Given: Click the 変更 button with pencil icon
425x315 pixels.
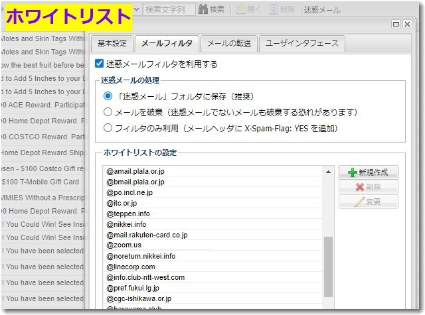Looking at the screenshot, I should tap(369, 202).
